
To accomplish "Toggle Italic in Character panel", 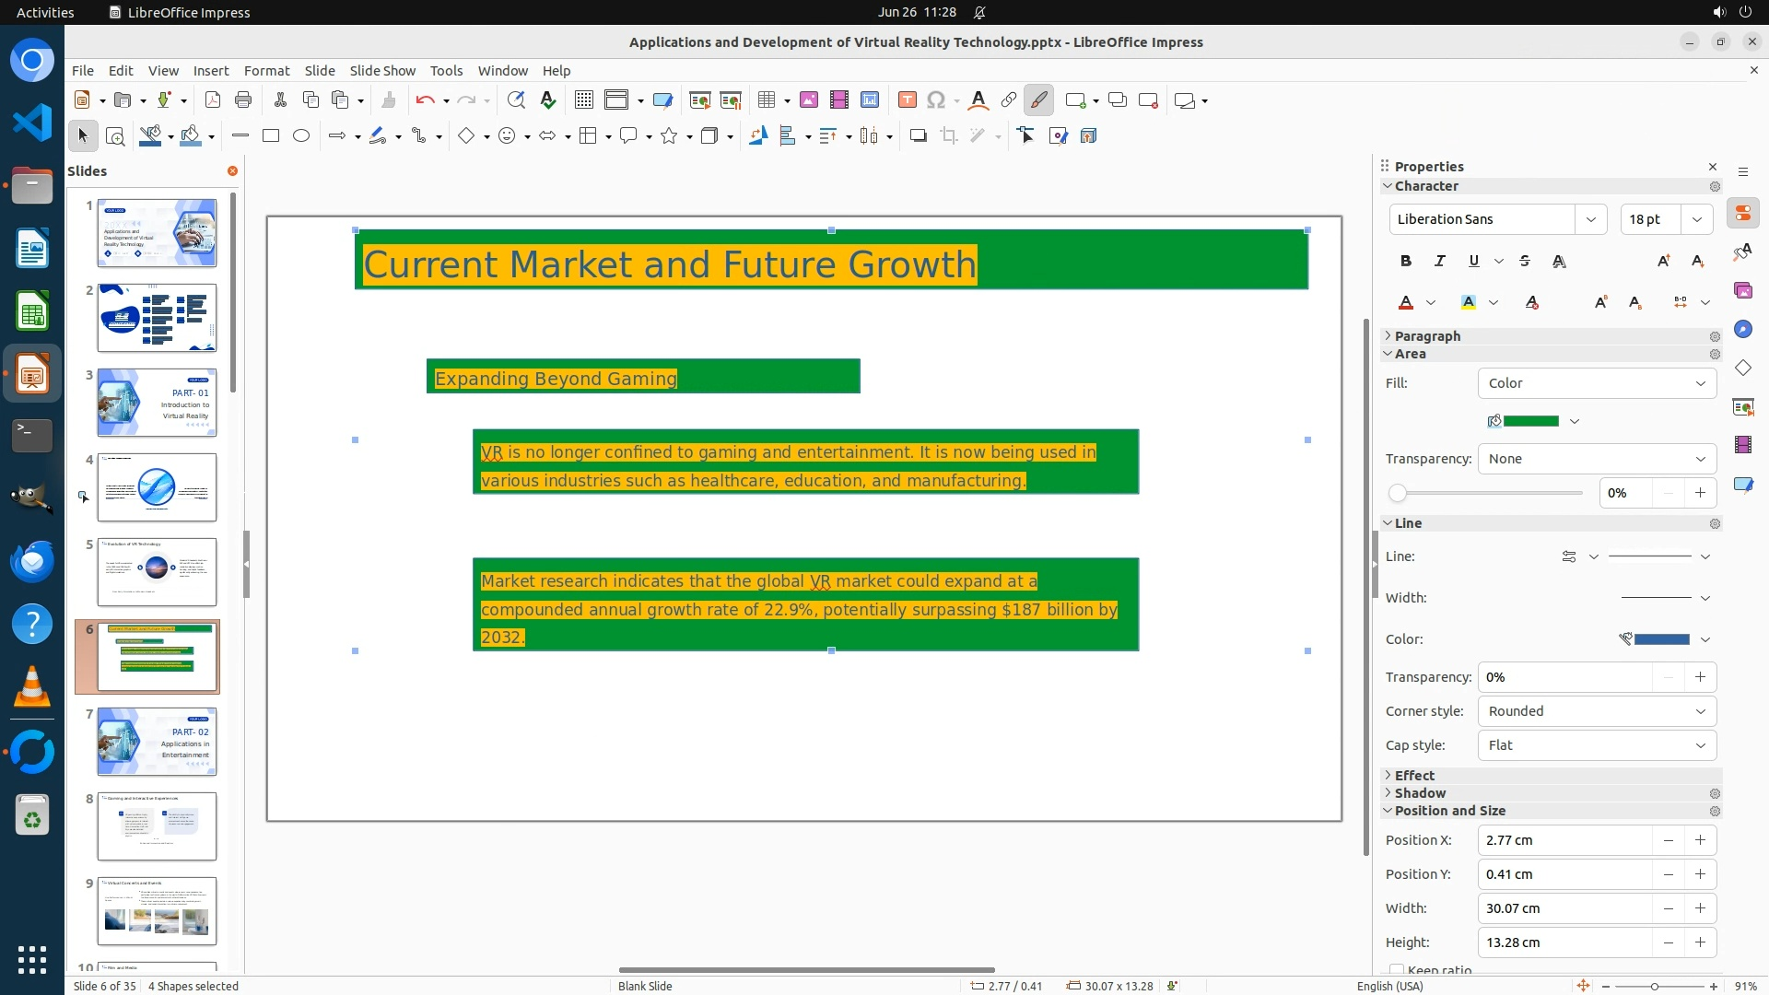I will 1439,261.
